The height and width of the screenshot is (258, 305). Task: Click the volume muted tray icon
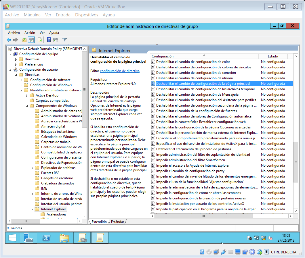(x=270, y=238)
